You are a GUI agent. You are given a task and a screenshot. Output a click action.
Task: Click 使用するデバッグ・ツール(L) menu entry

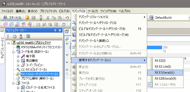(x=109, y=60)
